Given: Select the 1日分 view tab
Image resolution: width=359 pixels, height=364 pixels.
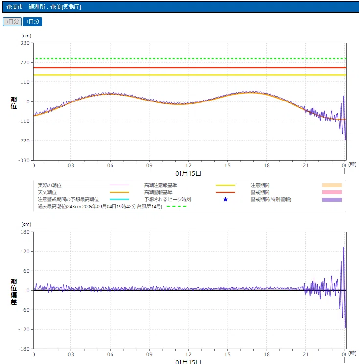Looking at the screenshot, I should [x=33, y=21].
